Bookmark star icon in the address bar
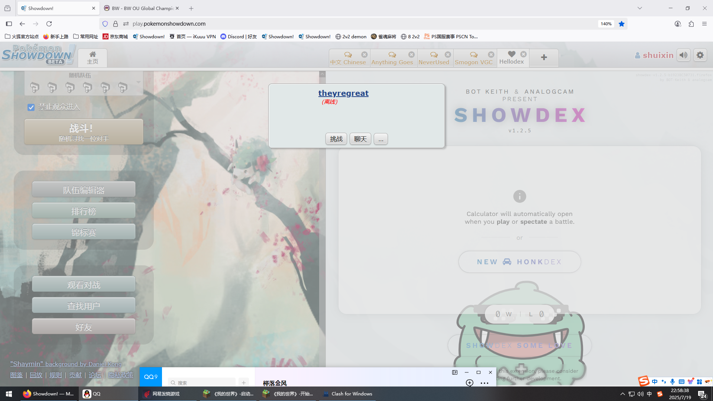 point(622,24)
